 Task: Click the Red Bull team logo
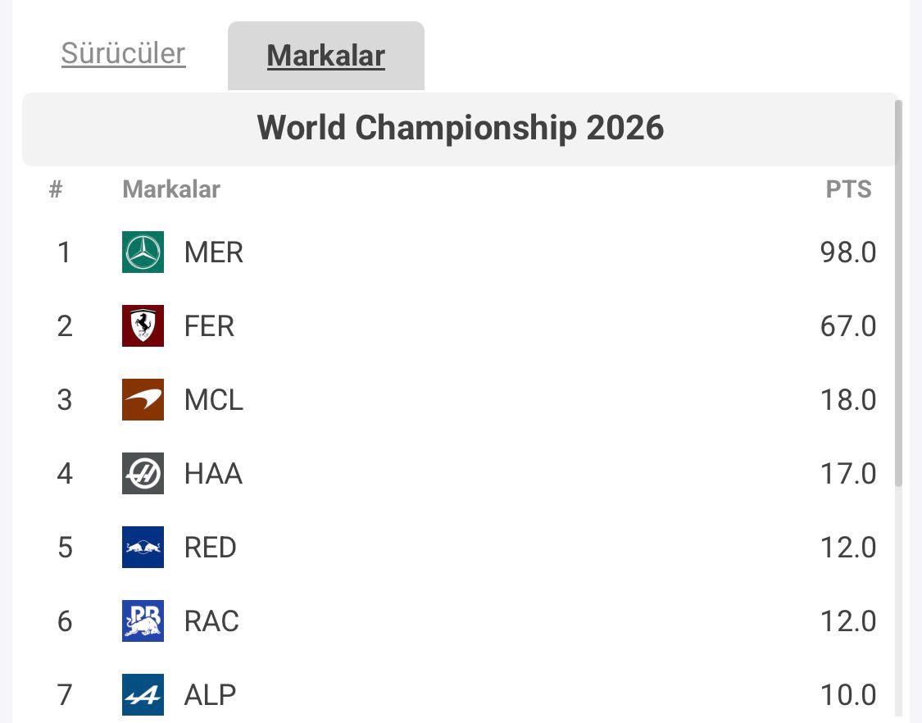tap(143, 547)
